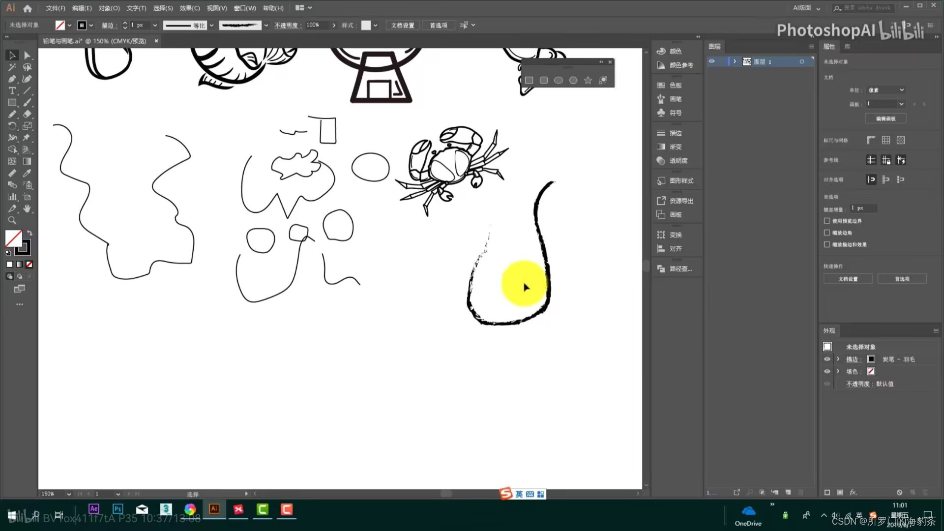Select the Magic Wand tool
The height and width of the screenshot is (531, 944).
click(x=12, y=67)
